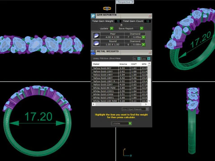
Task: Collapse the gem summary with the round minus button
Action: (x=121, y=25)
